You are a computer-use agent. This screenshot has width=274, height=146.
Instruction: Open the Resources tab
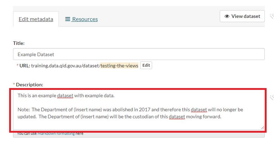(x=85, y=19)
